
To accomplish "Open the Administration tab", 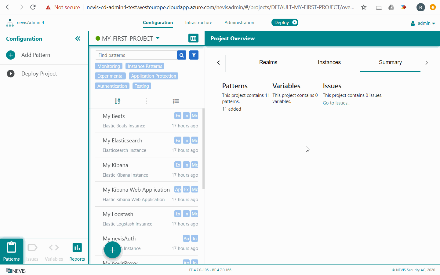I will (239, 23).
